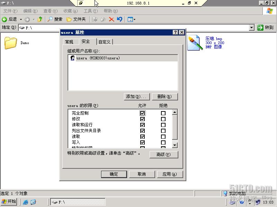Open the 收藏(A) menu

71,11
